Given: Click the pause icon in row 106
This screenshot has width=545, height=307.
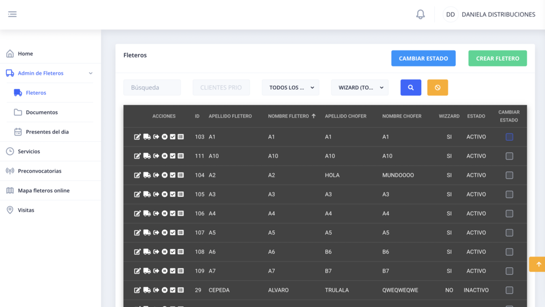Looking at the screenshot, I should point(165,213).
